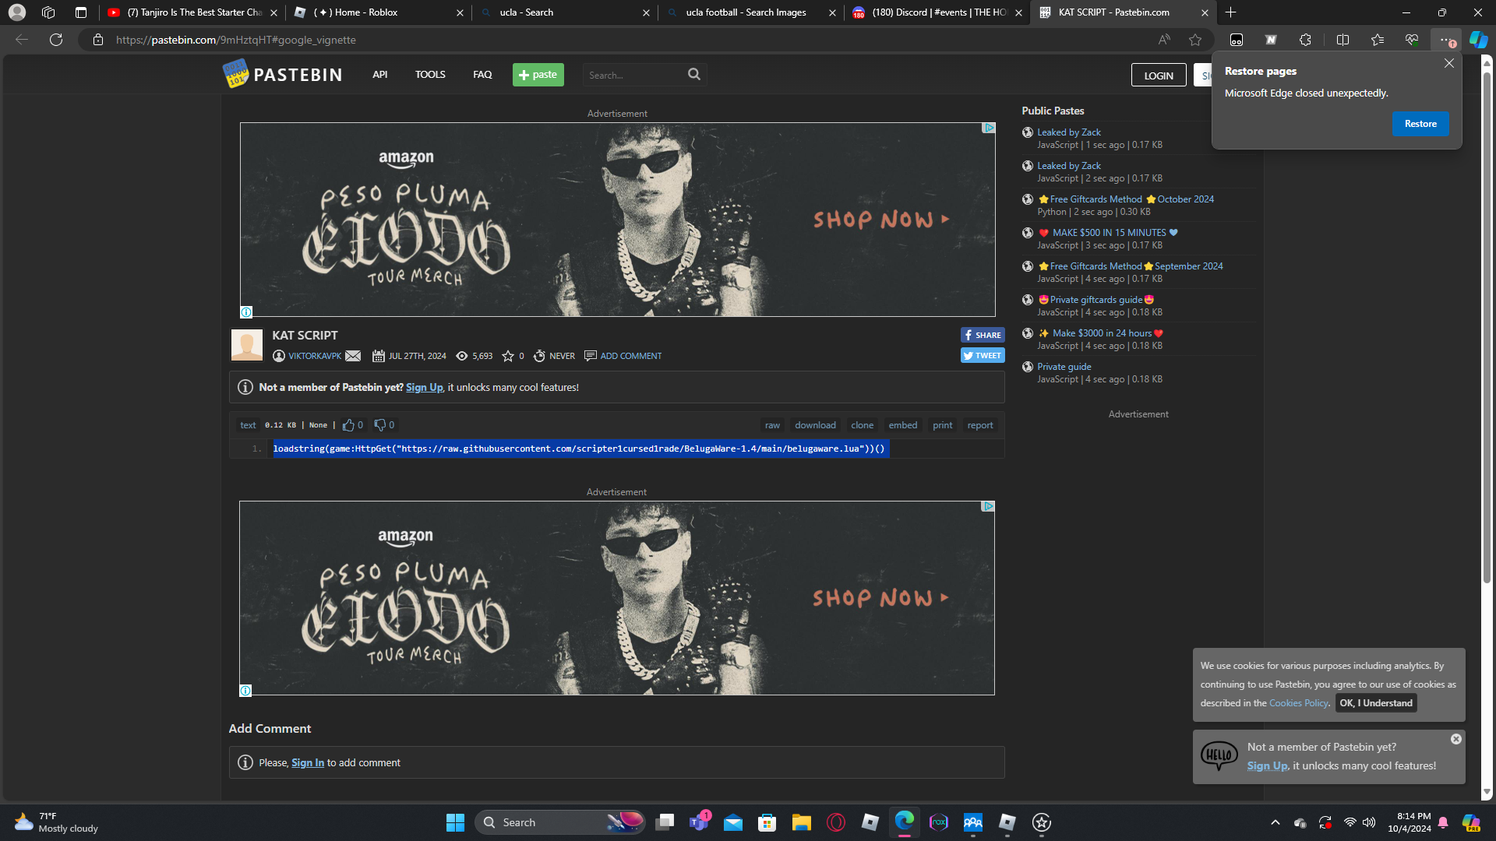Open new browser tab

click(1231, 12)
